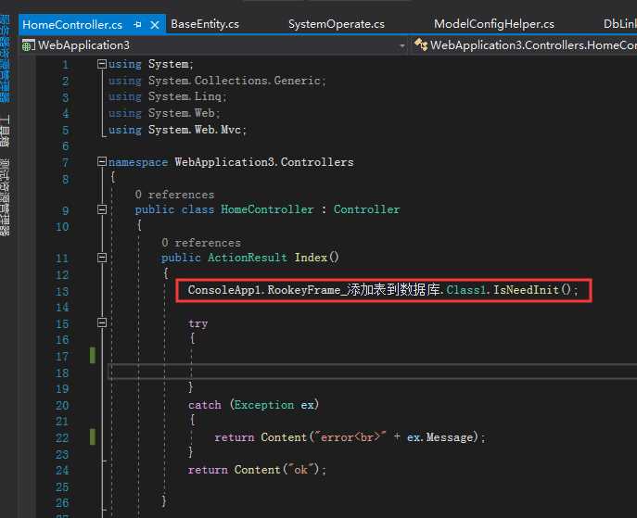Click the IsNeedInit() call on line 13

click(x=532, y=290)
